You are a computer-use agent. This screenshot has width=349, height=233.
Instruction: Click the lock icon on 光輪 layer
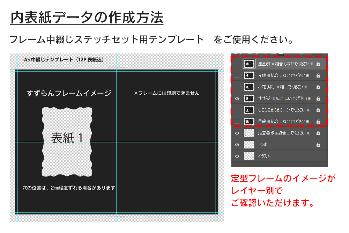click(x=318, y=76)
